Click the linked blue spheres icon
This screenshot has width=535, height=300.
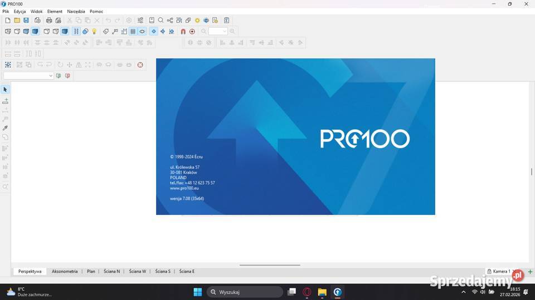click(85, 31)
